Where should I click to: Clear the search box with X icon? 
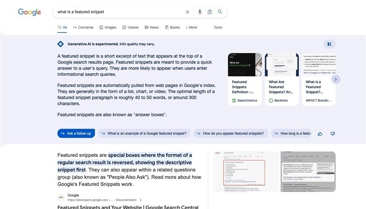[x=187, y=12]
